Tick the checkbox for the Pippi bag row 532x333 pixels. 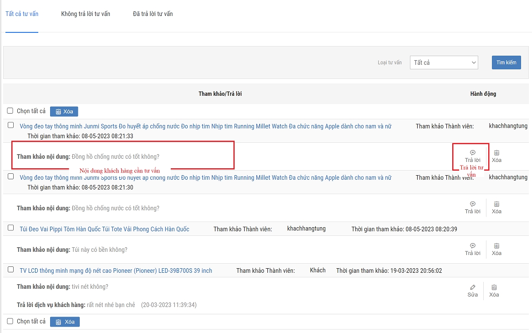click(10, 228)
